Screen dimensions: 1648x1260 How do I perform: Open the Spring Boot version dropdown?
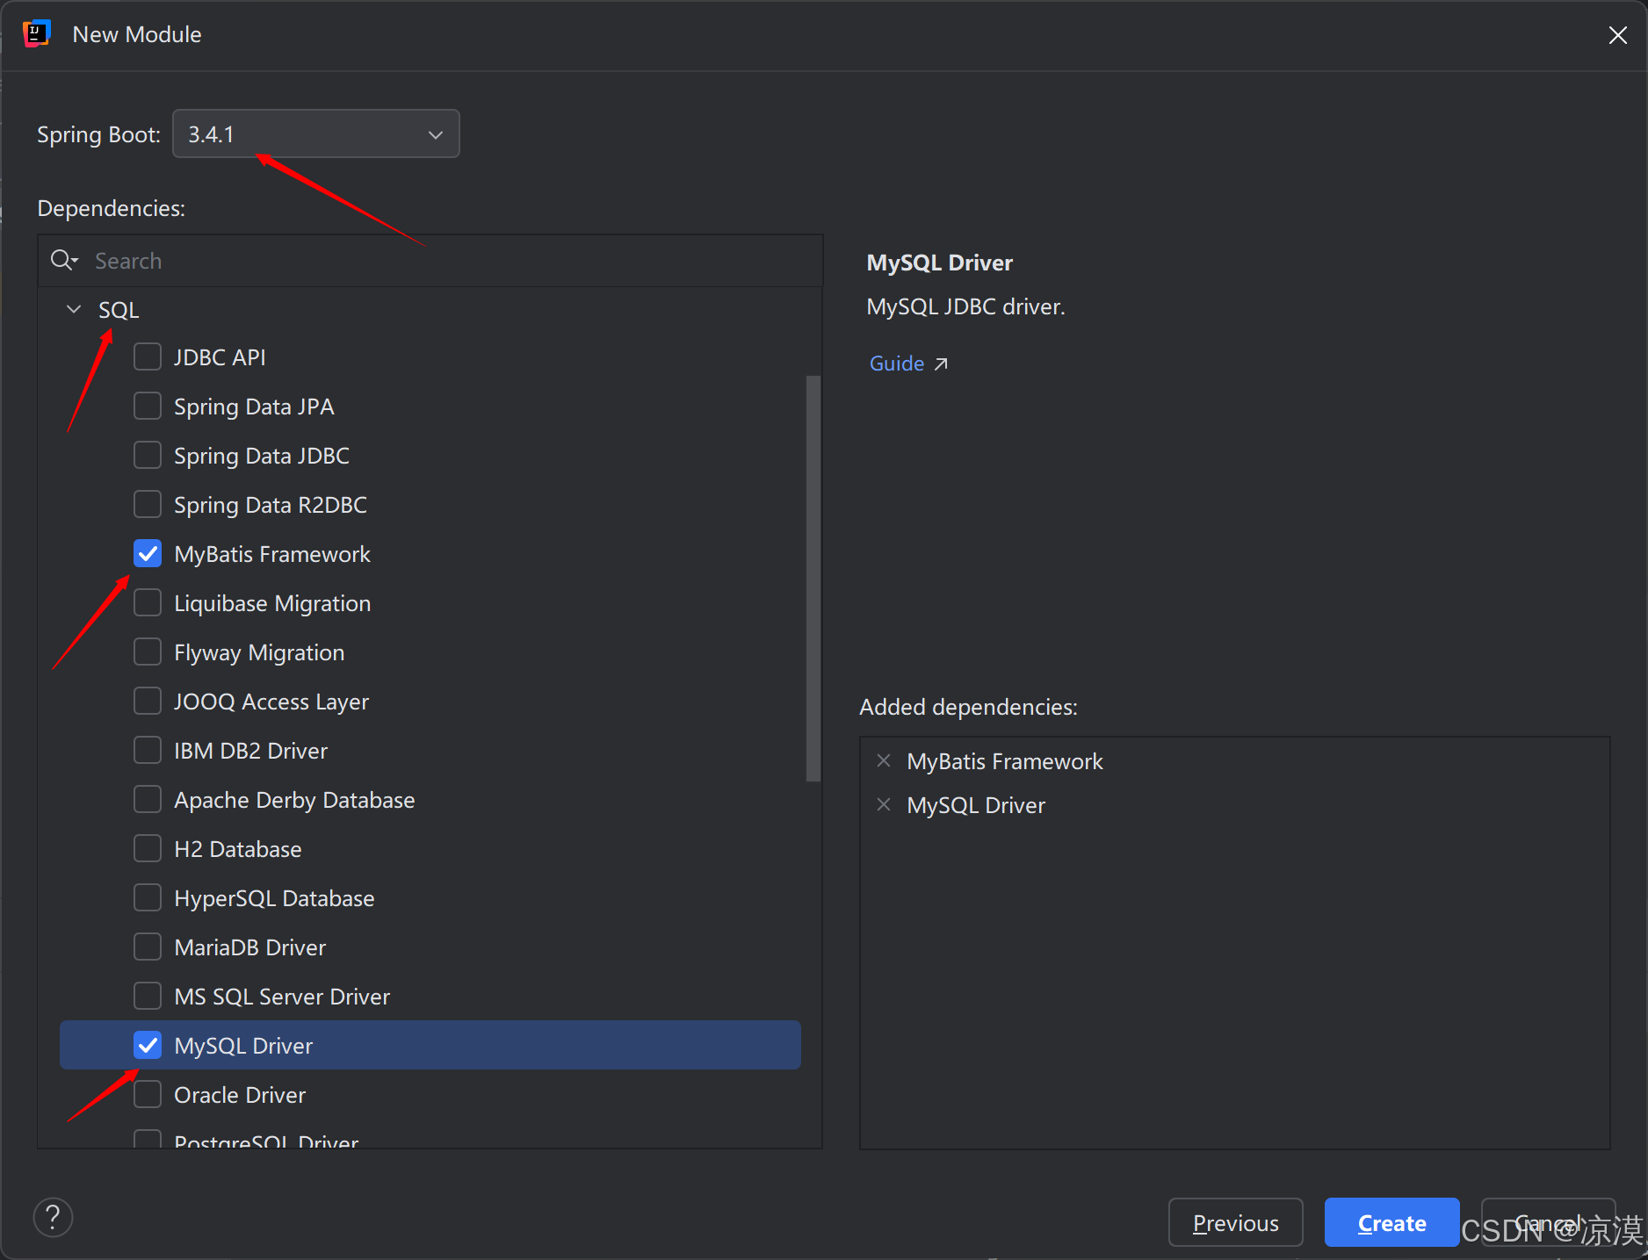point(316,133)
